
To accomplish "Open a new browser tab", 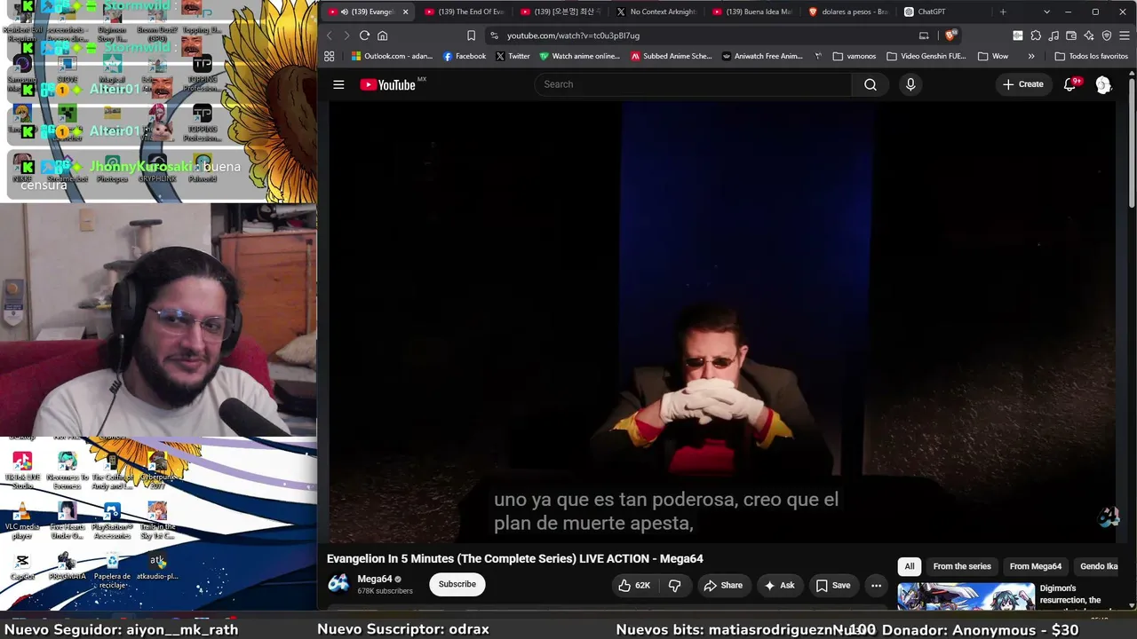I will [1003, 12].
